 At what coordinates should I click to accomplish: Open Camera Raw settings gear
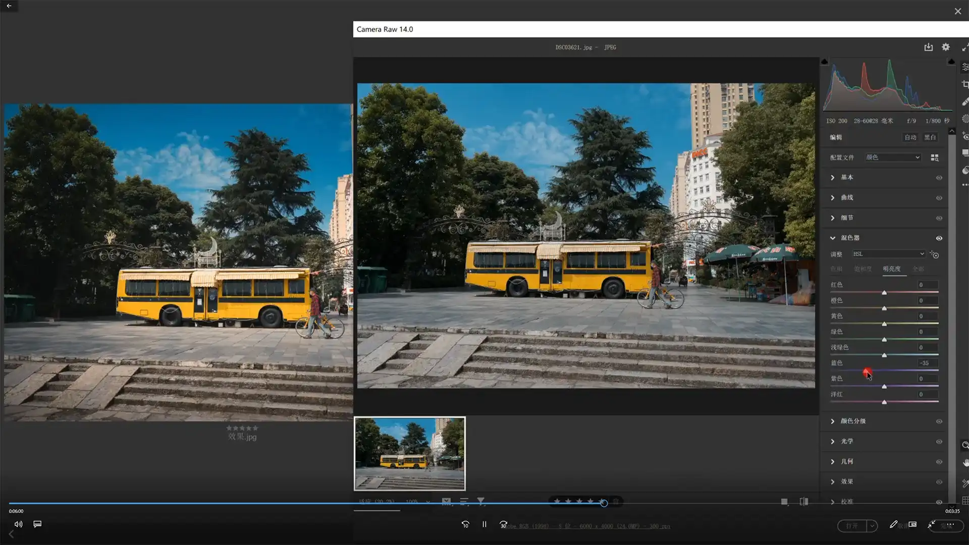point(946,47)
